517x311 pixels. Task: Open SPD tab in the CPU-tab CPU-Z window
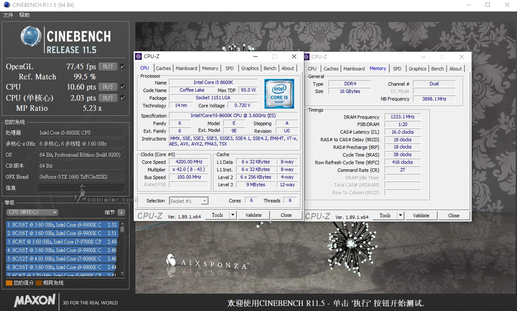pyautogui.click(x=230, y=68)
